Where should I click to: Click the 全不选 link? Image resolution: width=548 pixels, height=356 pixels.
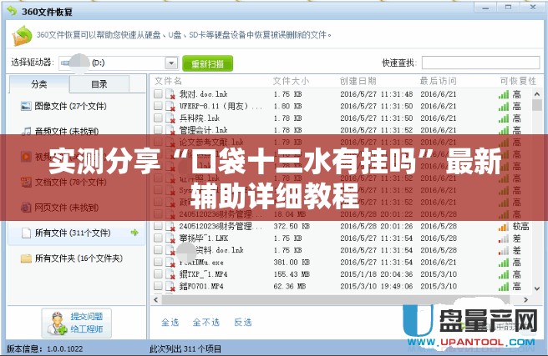[206, 322]
